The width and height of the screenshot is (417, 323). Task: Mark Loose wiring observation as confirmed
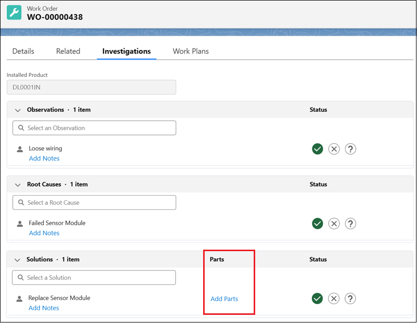coord(317,149)
